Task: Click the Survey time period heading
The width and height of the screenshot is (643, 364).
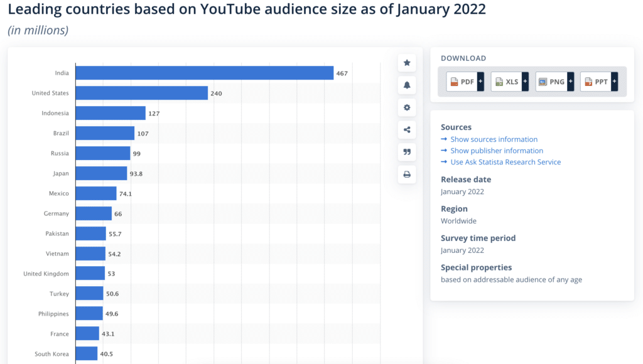Action: click(x=478, y=238)
